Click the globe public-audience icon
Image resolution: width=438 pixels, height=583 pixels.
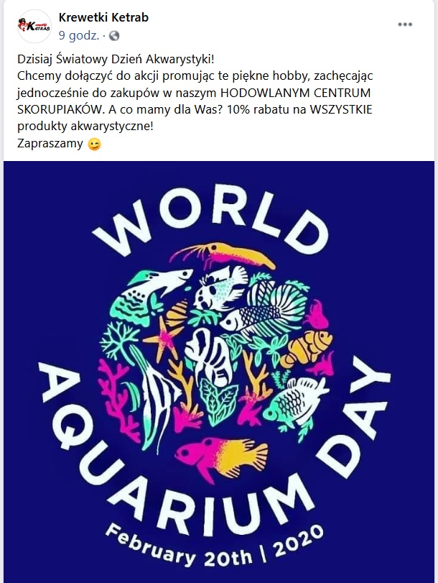114,36
